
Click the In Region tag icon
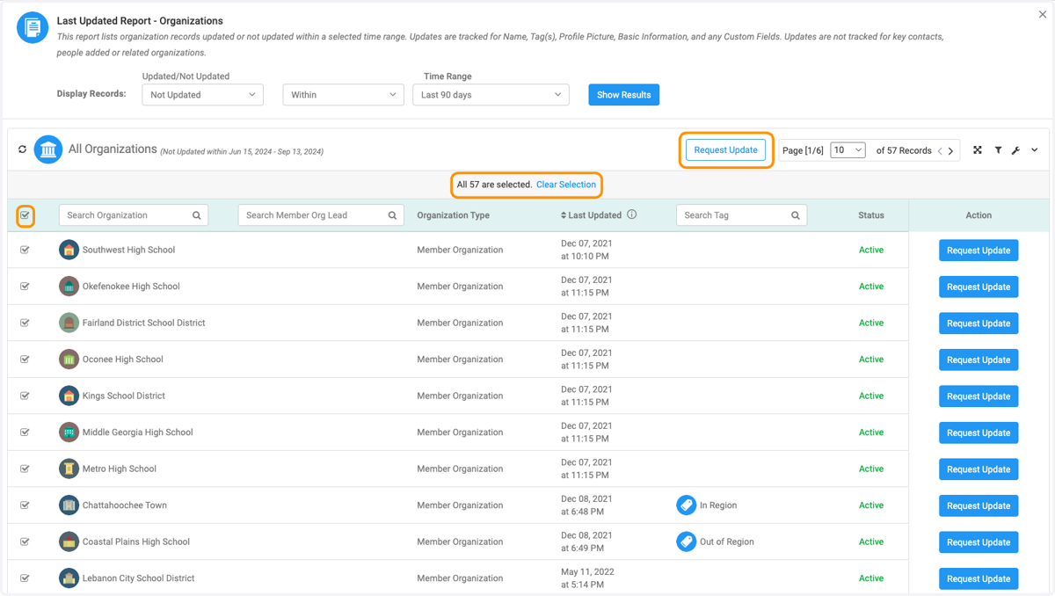(687, 505)
